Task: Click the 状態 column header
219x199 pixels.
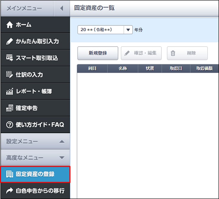Action: pos(150,69)
